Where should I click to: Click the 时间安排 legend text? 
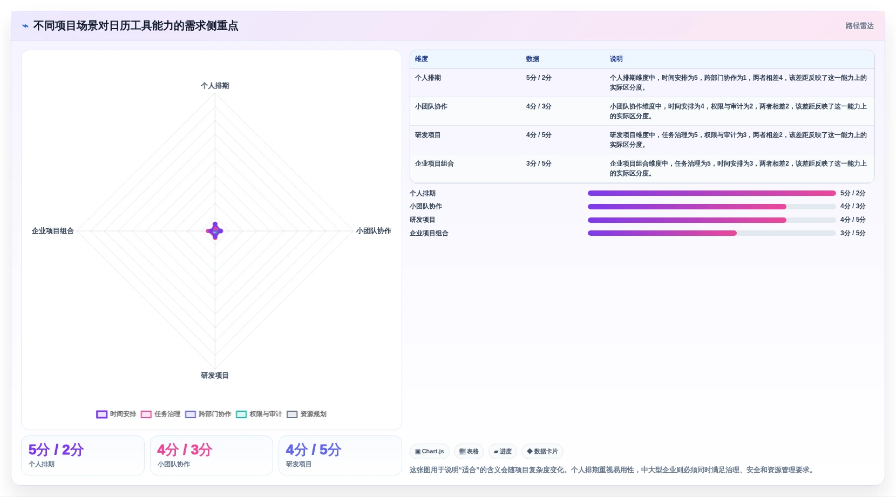123,414
